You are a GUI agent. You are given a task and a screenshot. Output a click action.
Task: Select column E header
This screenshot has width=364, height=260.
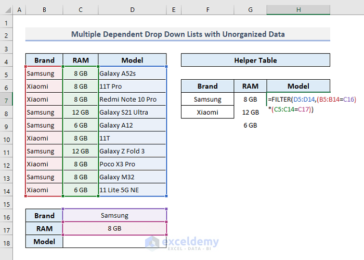click(x=174, y=10)
